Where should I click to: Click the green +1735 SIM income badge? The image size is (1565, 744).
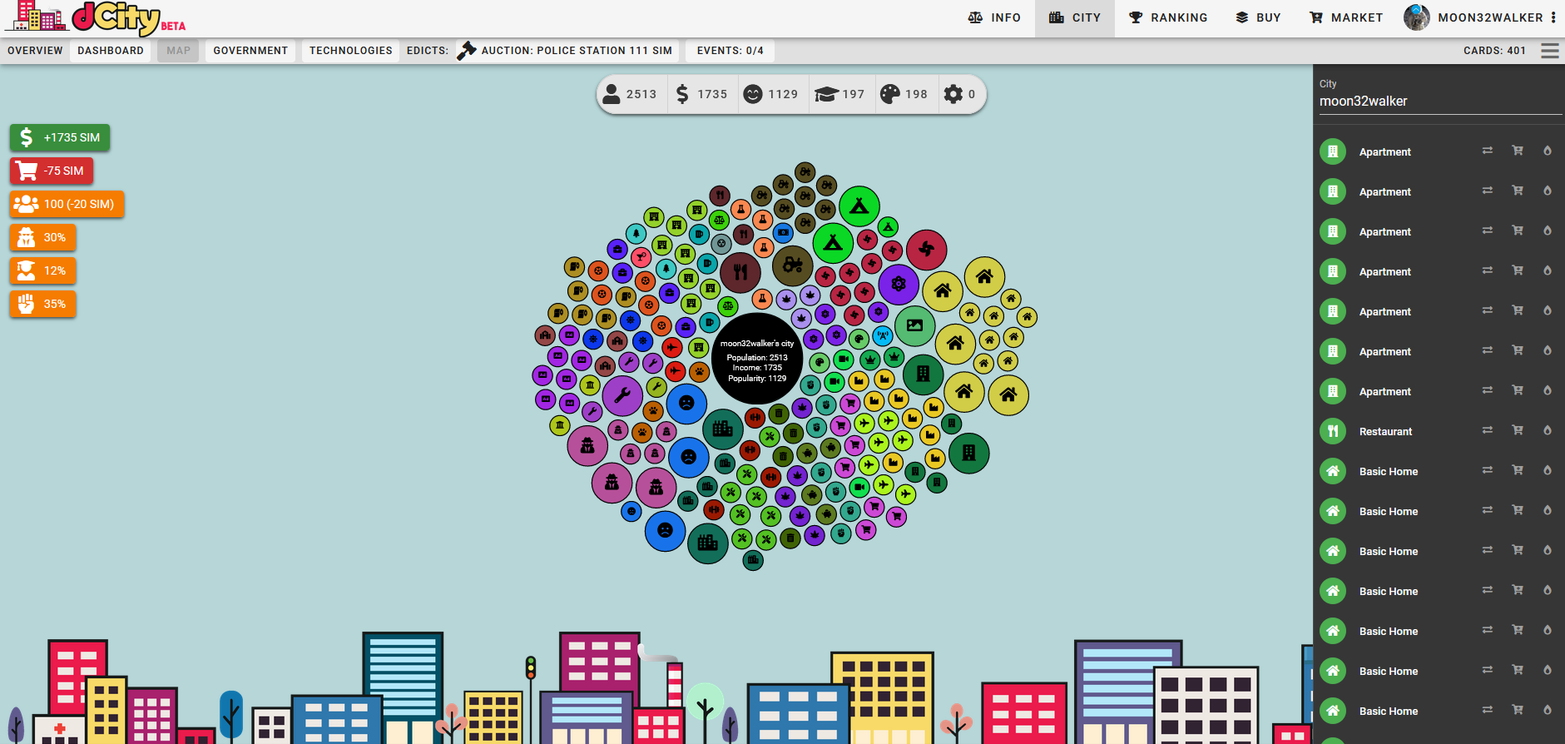pyautogui.click(x=60, y=137)
